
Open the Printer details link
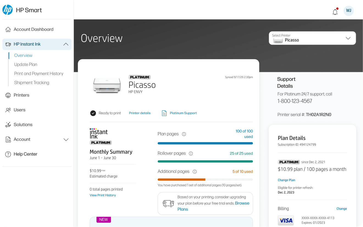pyautogui.click(x=140, y=113)
